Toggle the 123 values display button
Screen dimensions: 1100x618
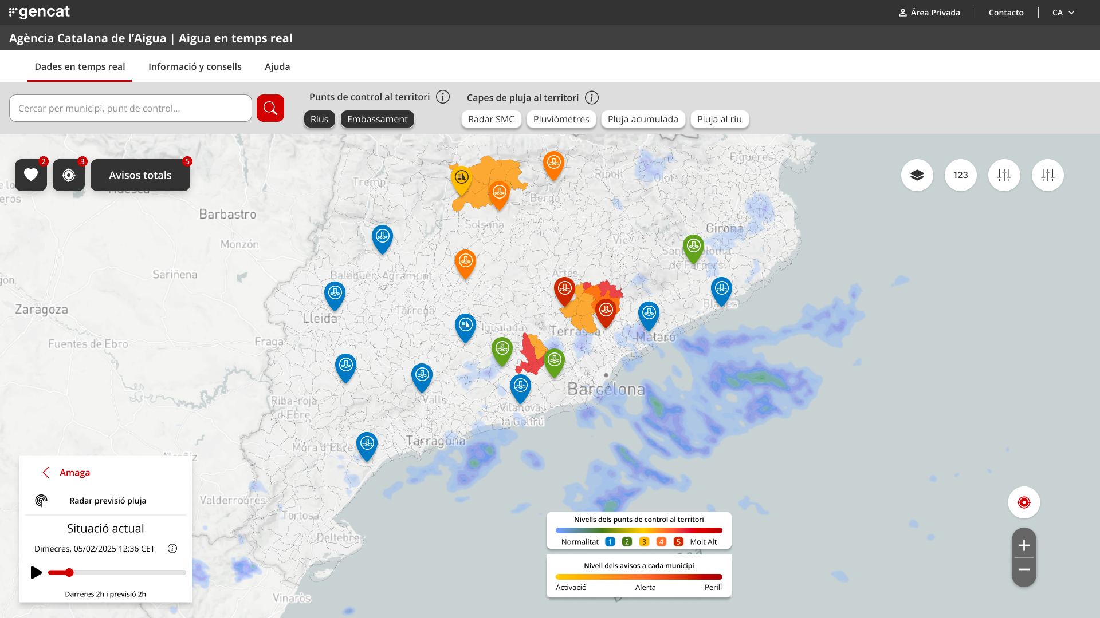click(x=961, y=175)
